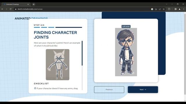This screenshot has height=104, width=186.
Task: Click the viewer's-left knee joint
Action: click(x=124, y=66)
